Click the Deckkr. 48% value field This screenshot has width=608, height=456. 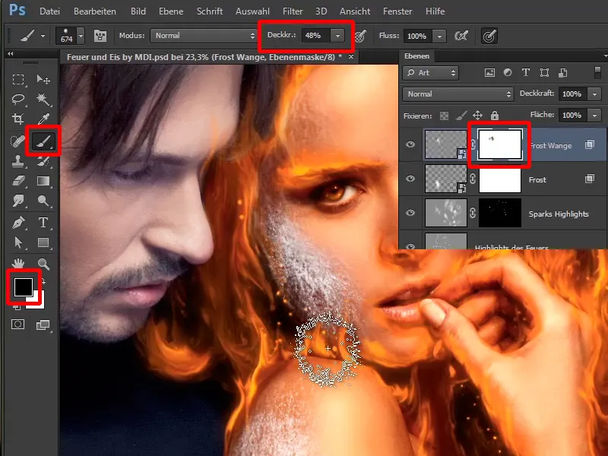[316, 36]
